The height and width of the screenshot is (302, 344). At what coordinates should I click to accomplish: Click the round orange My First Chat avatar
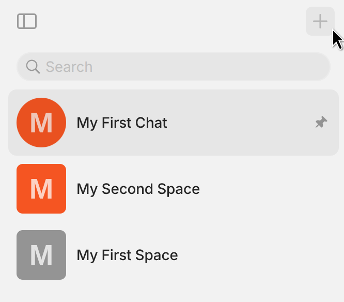click(x=41, y=123)
